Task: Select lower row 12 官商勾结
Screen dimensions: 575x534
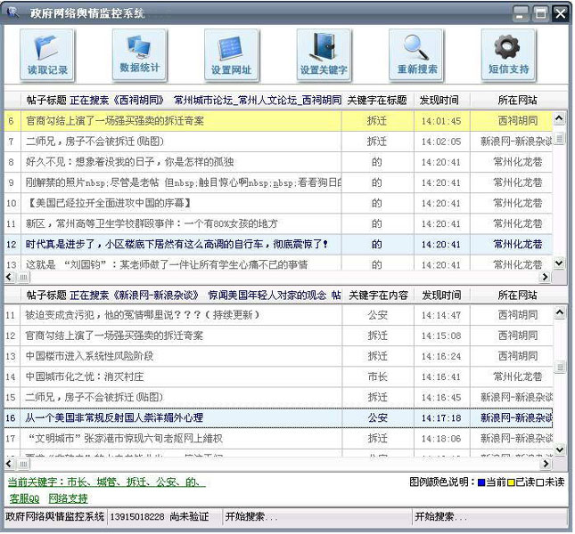Action: pos(278,336)
